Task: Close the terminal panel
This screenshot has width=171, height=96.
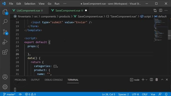Action: [167, 80]
